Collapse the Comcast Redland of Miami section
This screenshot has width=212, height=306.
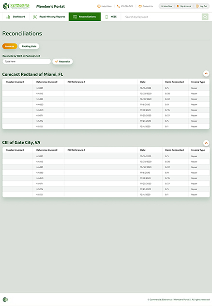pos(206,73)
